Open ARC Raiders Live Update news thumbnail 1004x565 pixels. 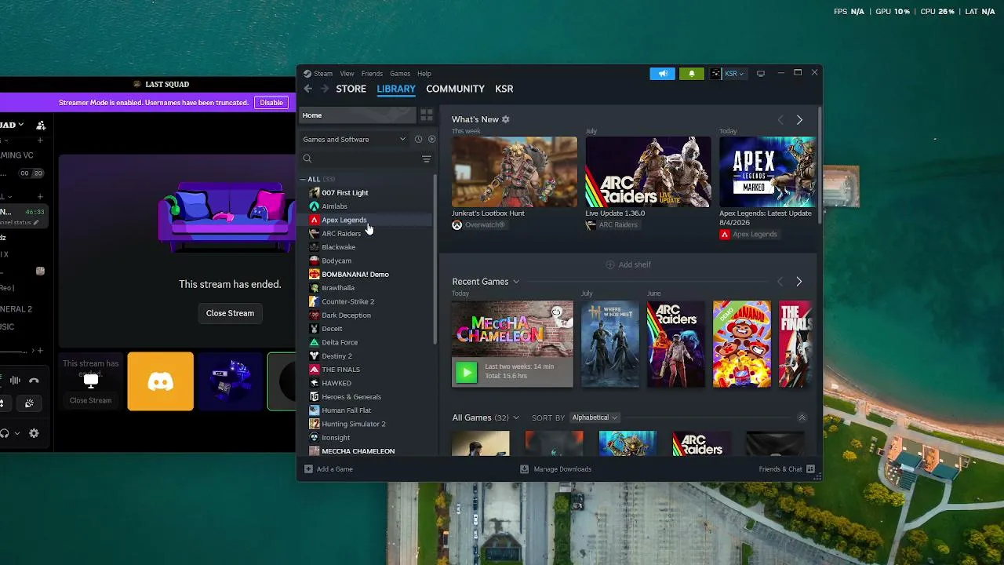click(x=648, y=172)
